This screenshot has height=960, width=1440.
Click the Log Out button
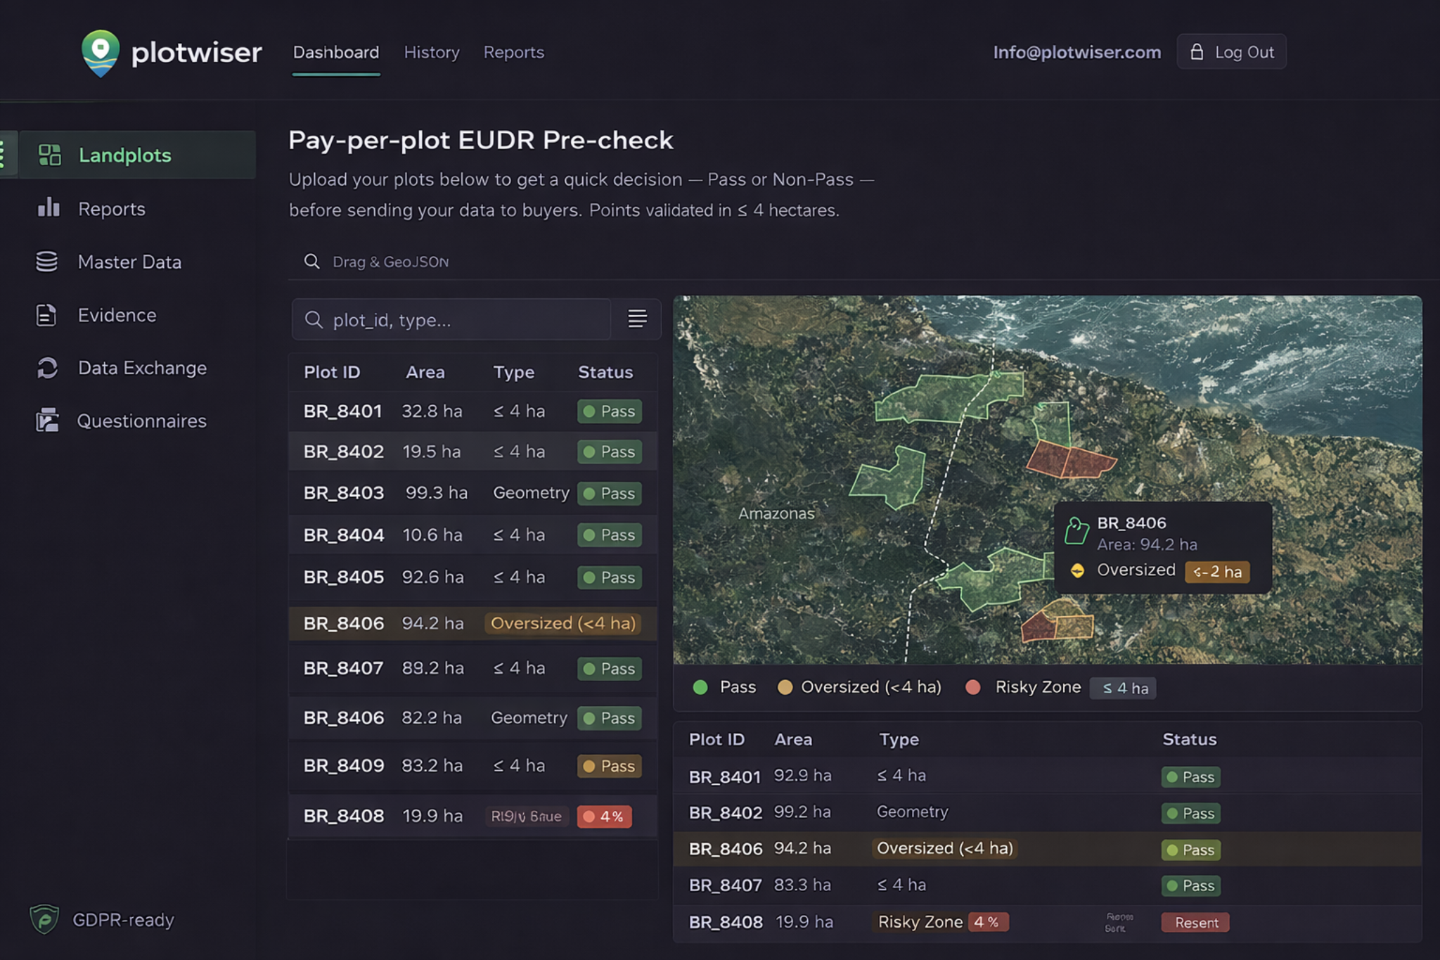(1231, 51)
